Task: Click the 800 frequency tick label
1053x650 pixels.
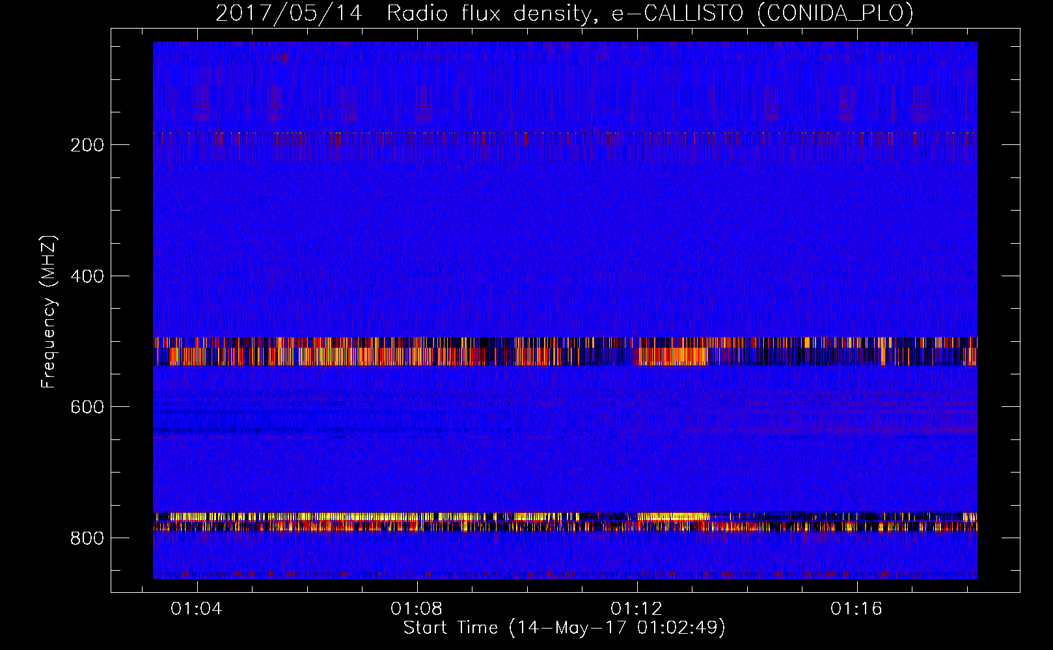Action: pyautogui.click(x=87, y=538)
